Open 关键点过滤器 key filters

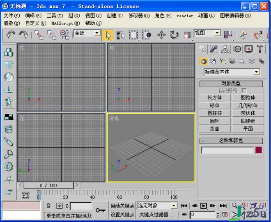point(157,215)
